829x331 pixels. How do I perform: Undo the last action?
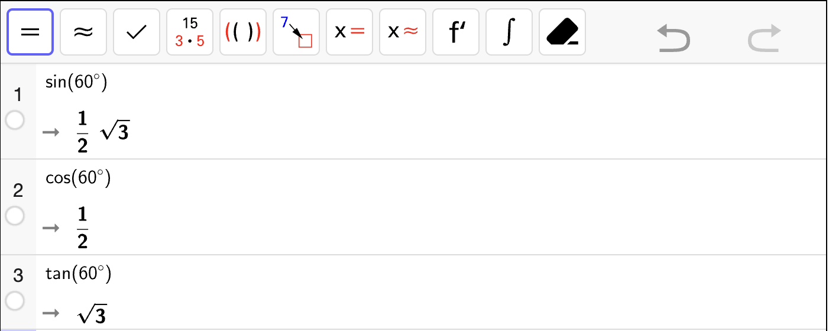[674, 39]
